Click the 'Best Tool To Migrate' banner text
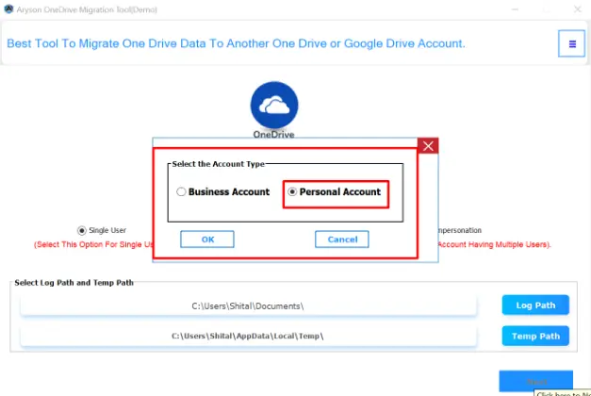Viewport: 591px width, 396px height. pos(236,43)
